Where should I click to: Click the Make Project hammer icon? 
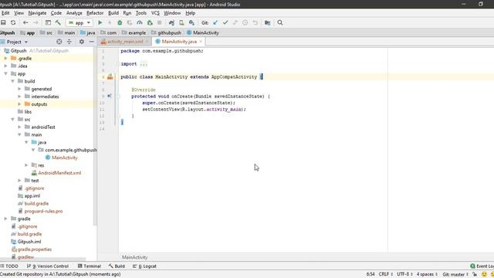tap(58, 22)
